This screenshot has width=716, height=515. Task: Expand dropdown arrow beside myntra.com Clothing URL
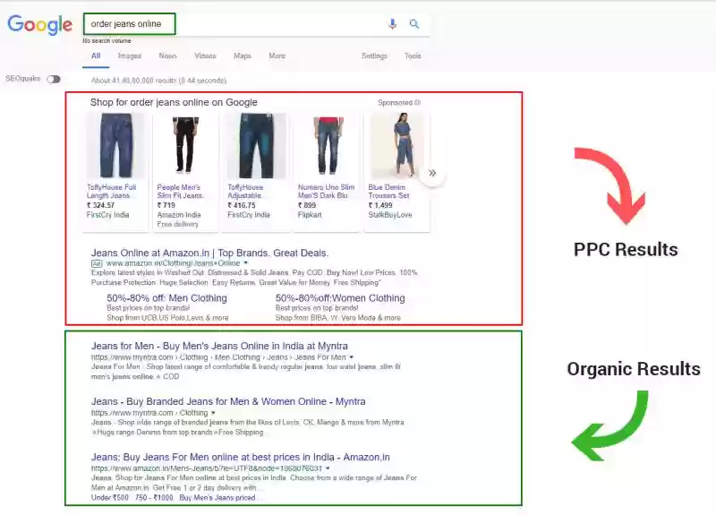click(x=213, y=413)
